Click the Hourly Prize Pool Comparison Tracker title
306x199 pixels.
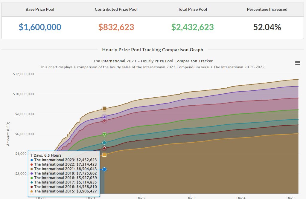coord(153,61)
